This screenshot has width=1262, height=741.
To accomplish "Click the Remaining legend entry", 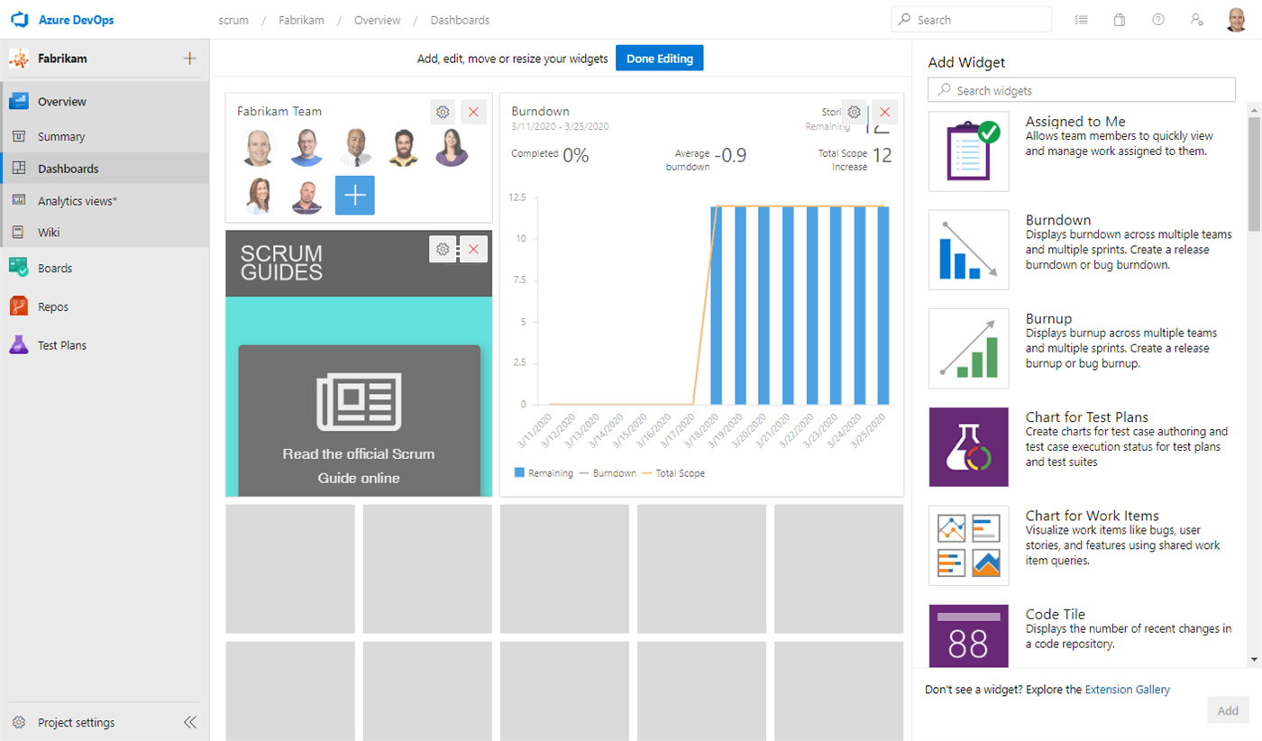I will [x=544, y=473].
